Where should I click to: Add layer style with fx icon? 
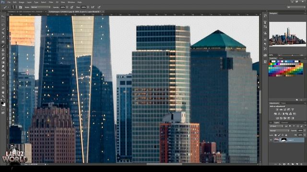(x=280, y=164)
